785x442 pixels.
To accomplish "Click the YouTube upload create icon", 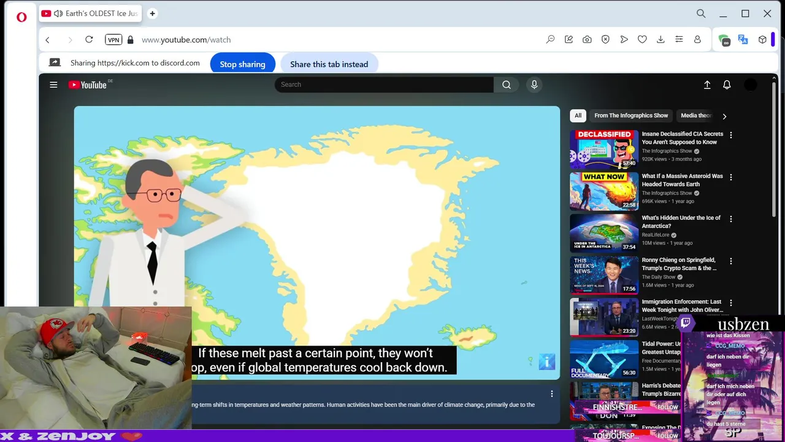I will tap(707, 85).
